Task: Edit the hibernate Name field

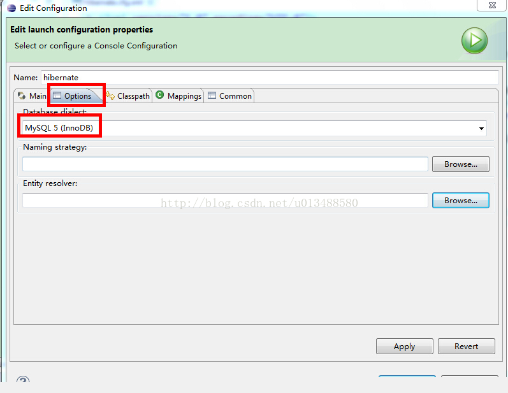Action: point(270,78)
